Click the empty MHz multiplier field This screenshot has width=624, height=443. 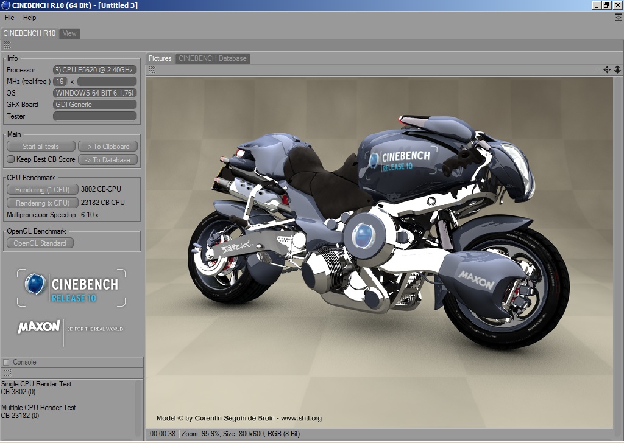107,82
